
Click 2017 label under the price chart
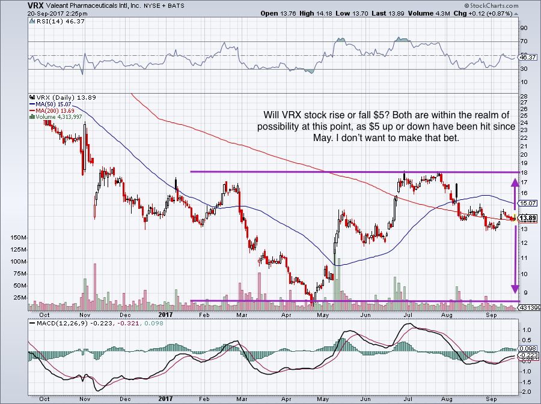pos(165,315)
